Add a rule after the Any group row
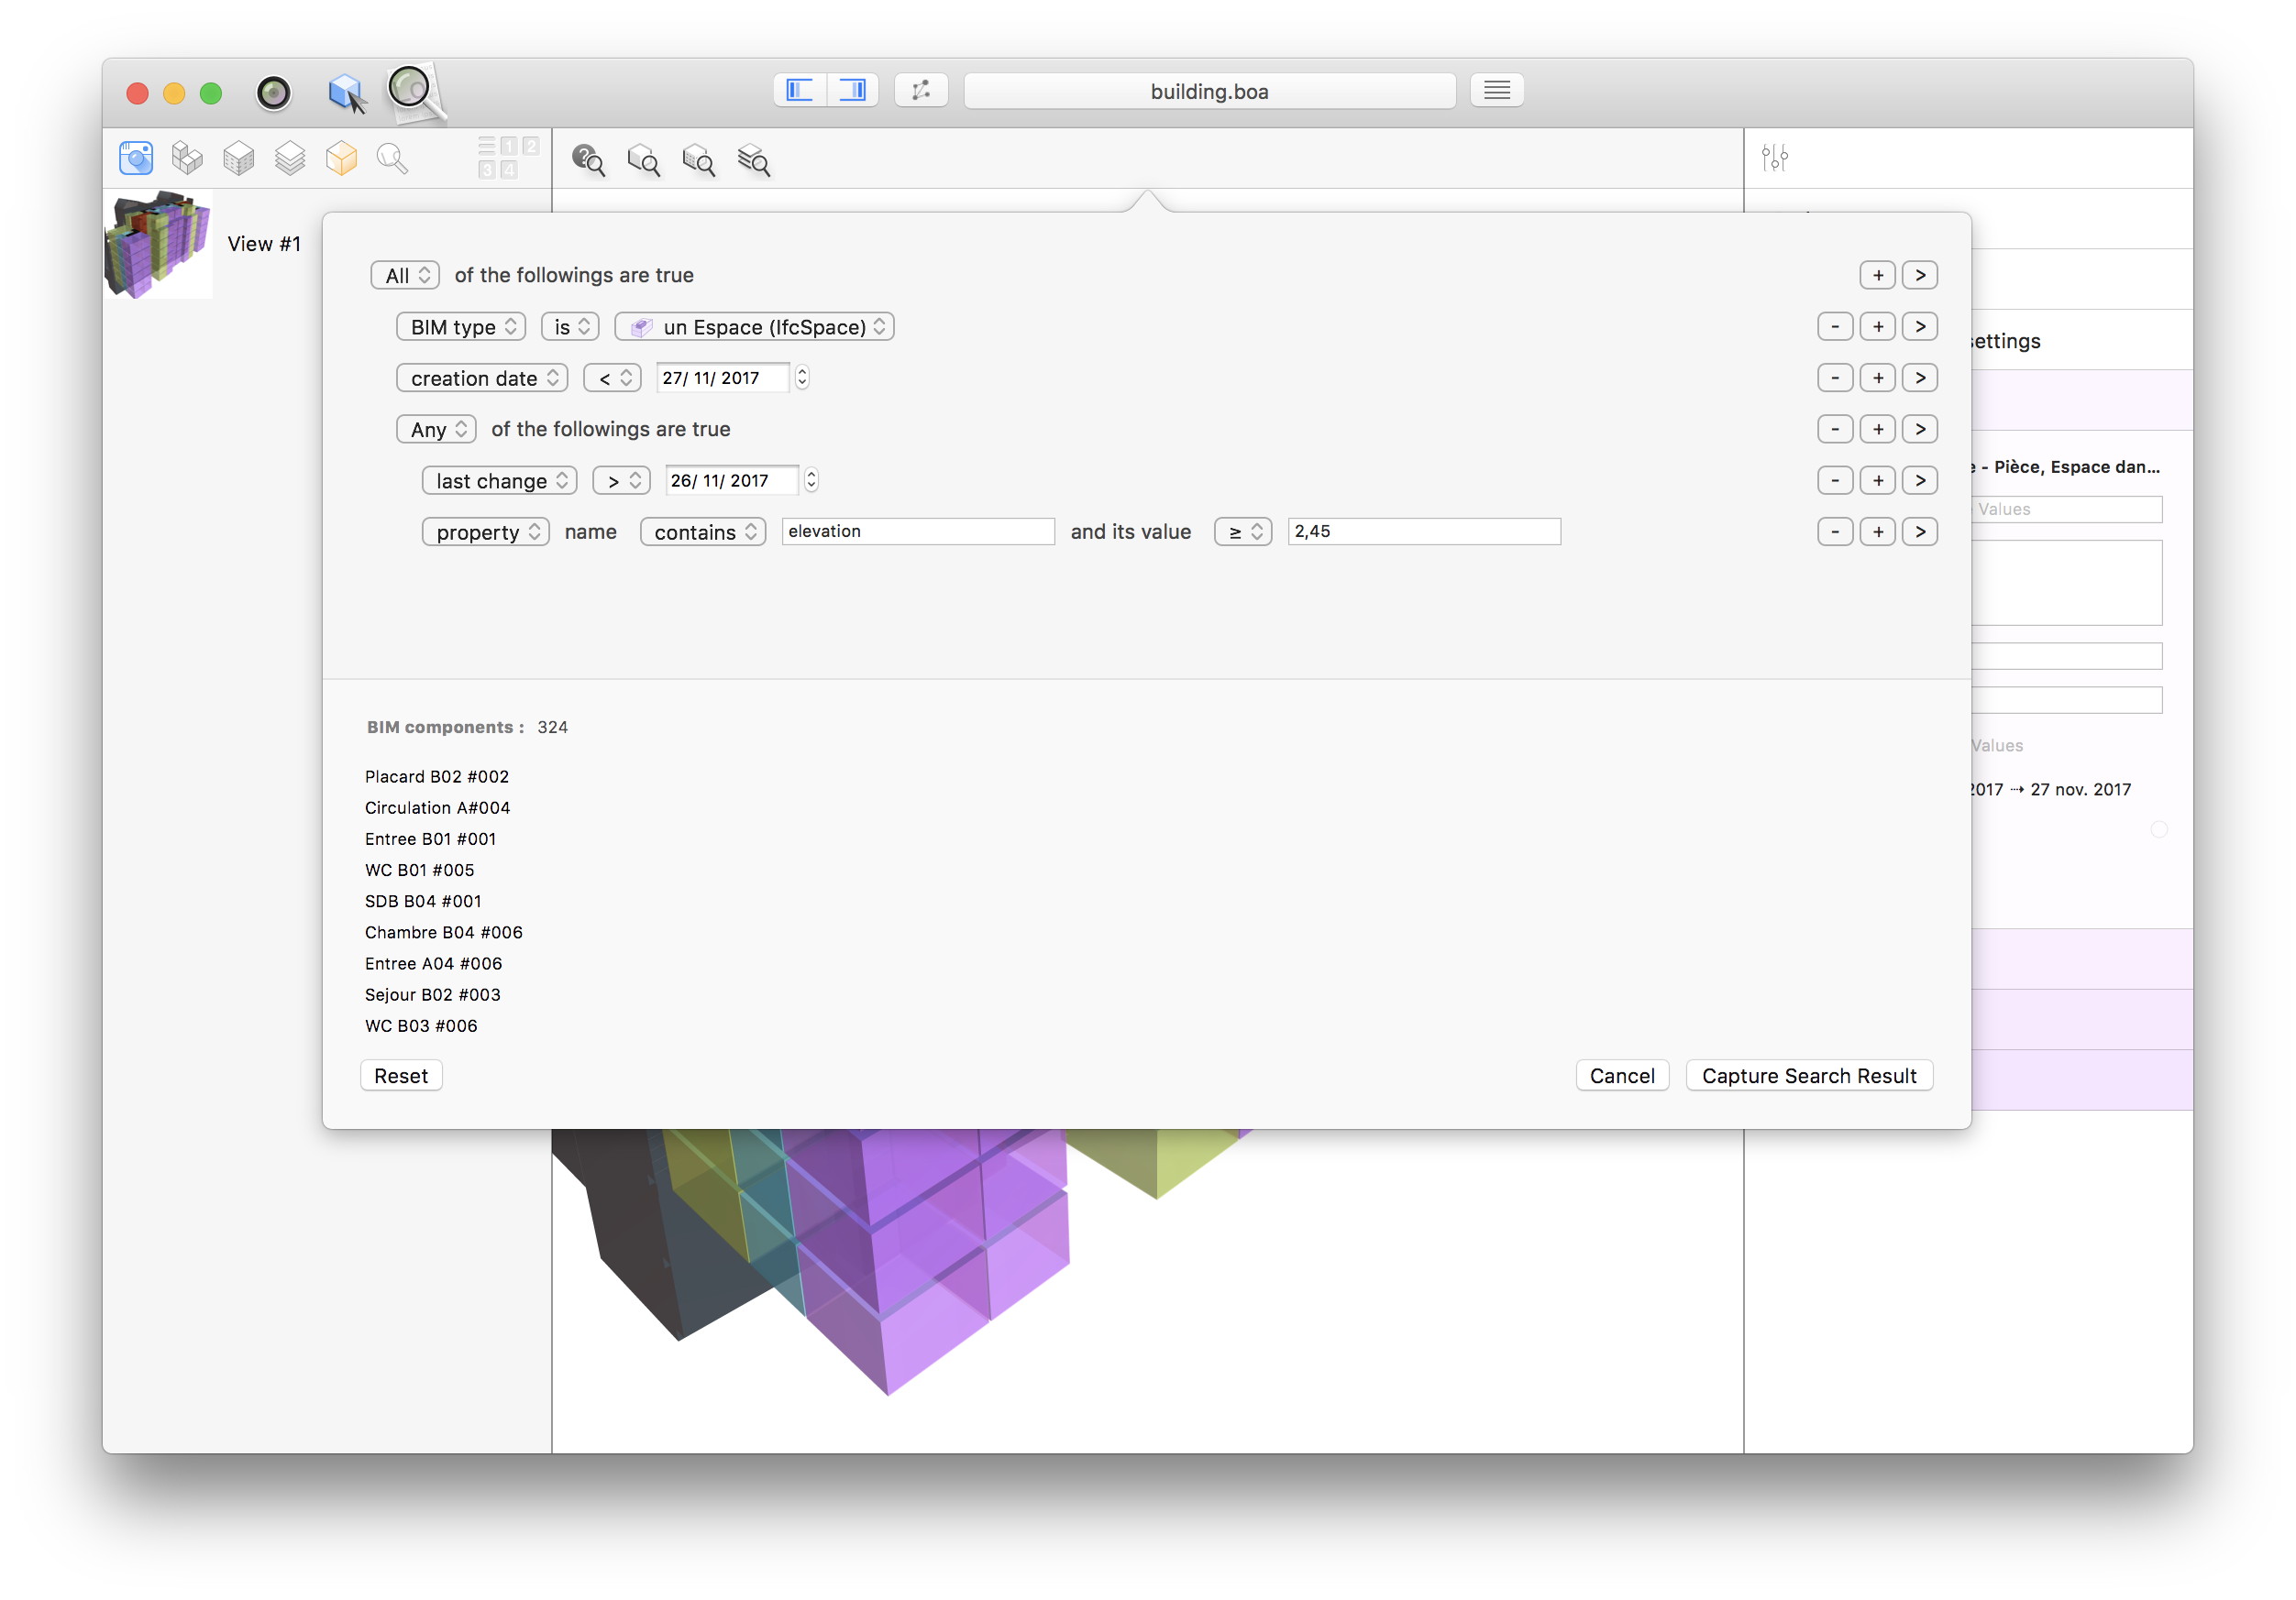 pyautogui.click(x=1877, y=430)
